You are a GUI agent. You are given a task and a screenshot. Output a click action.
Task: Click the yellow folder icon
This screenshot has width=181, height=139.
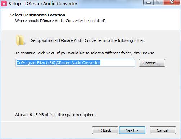pos(21,40)
